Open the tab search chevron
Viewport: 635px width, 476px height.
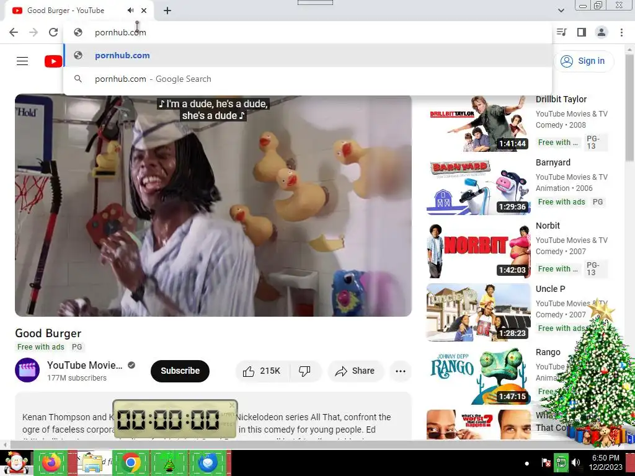tap(561, 11)
